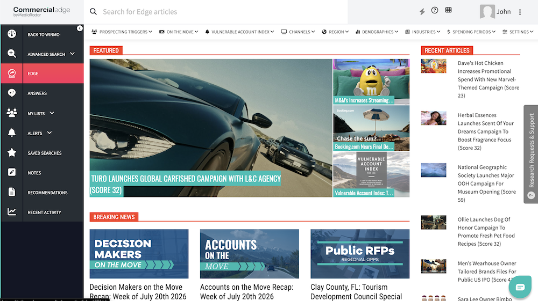
Task: Open the Research Requests & Support tab
Action: point(531,155)
